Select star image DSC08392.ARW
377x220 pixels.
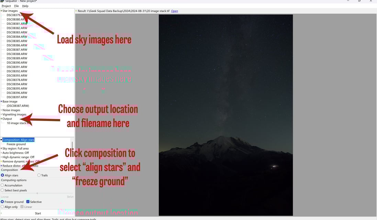coord(17,71)
